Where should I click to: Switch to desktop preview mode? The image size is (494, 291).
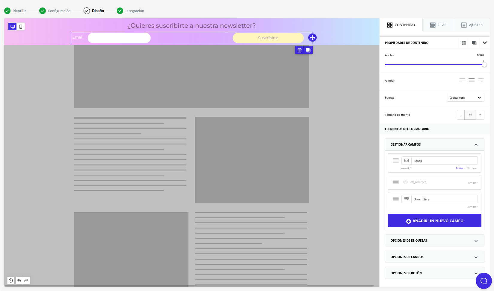click(x=13, y=27)
